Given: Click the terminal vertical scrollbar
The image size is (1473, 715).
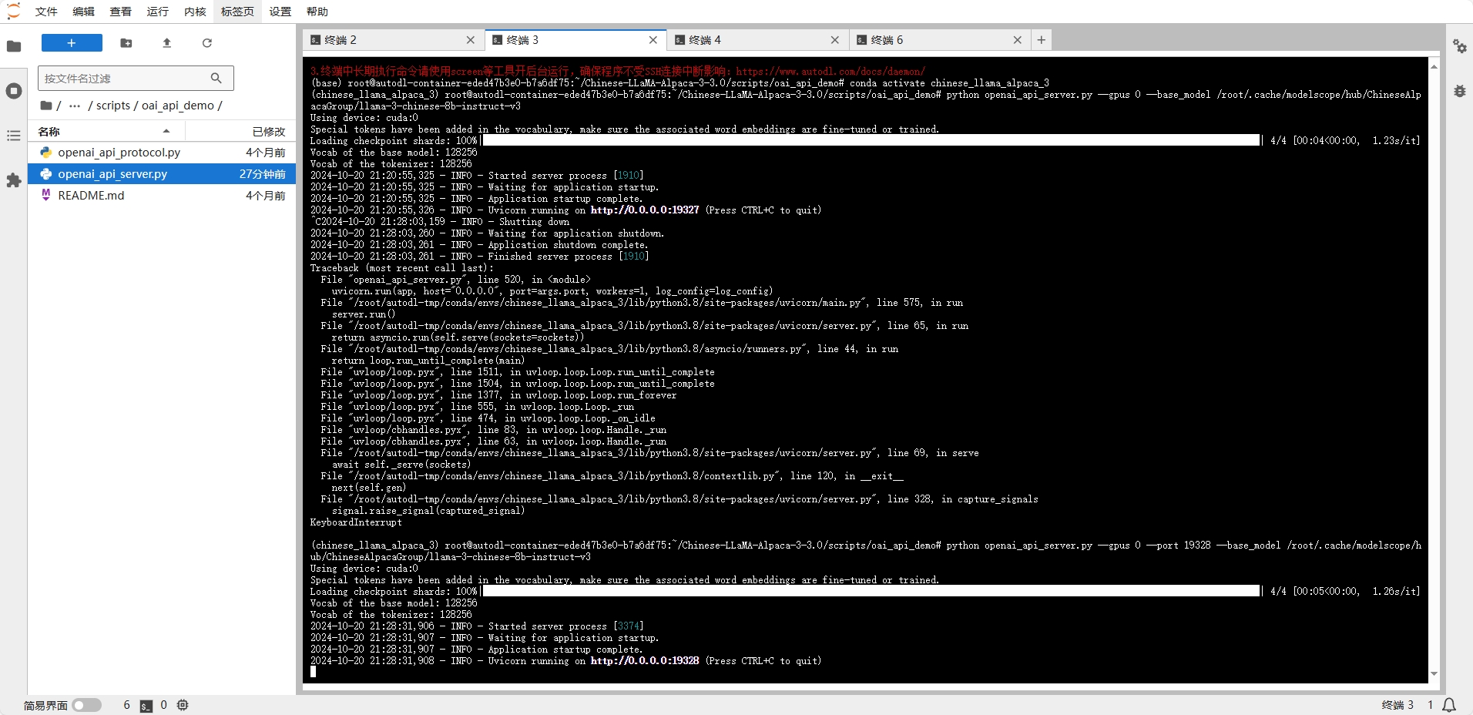Looking at the screenshot, I should (x=1434, y=370).
